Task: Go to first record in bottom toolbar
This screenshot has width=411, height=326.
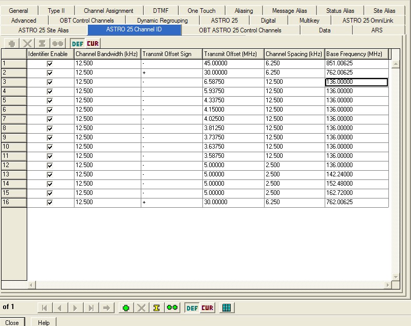Action: click(x=45, y=307)
